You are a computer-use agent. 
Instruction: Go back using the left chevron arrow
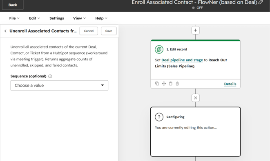tap(5, 31)
